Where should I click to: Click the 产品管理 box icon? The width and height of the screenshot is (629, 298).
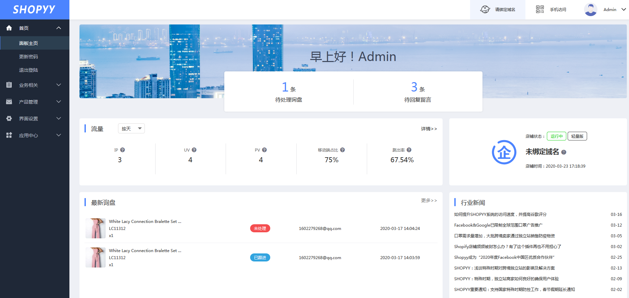click(x=9, y=102)
